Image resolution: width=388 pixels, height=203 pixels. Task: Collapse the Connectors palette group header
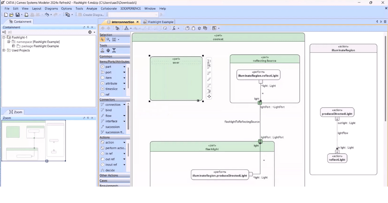tap(114, 100)
